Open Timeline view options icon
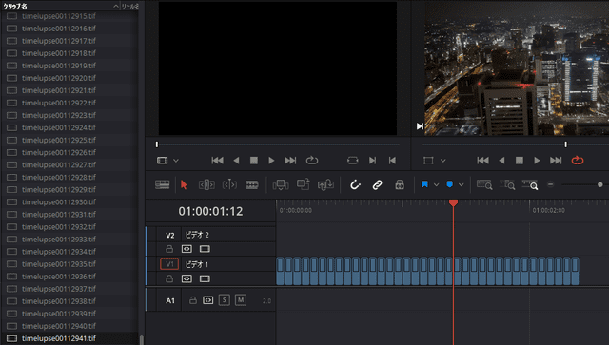The height and width of the screenshot is (345, 609). 163,184
